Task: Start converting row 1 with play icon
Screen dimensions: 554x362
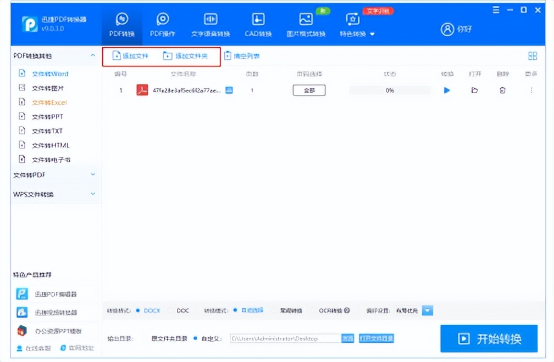Action: point(447,90)
